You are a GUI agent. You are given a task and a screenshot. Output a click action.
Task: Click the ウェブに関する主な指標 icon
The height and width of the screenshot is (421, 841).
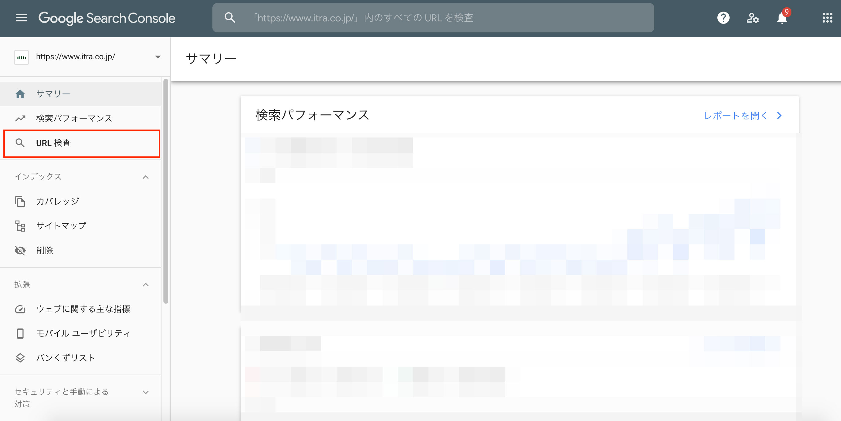tap(21, 308)
